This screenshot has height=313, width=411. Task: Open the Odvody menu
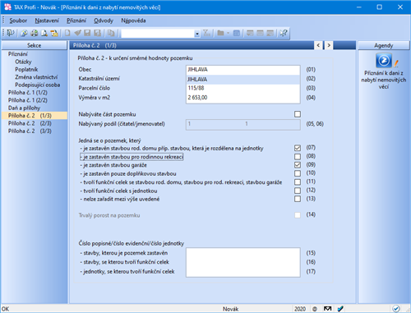[104, 21]
